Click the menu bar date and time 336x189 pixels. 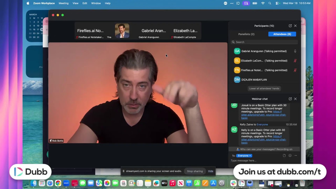297,3
